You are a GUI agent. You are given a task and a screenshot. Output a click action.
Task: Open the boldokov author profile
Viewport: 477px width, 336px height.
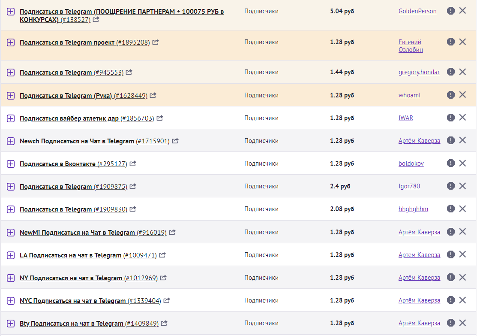click(411, 163)
